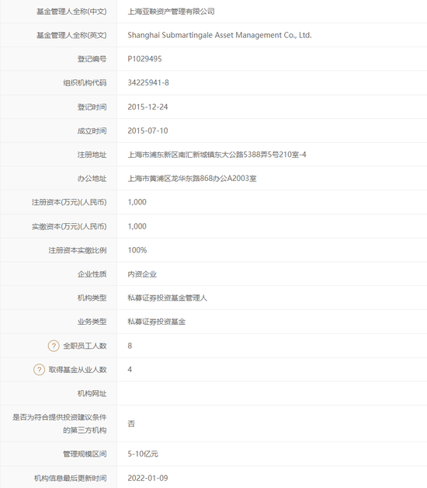The height and width of the screenshot is (488, 427).
Task: Click the 机构信息最后更新时间 label
Action: (x=71, y=478)
